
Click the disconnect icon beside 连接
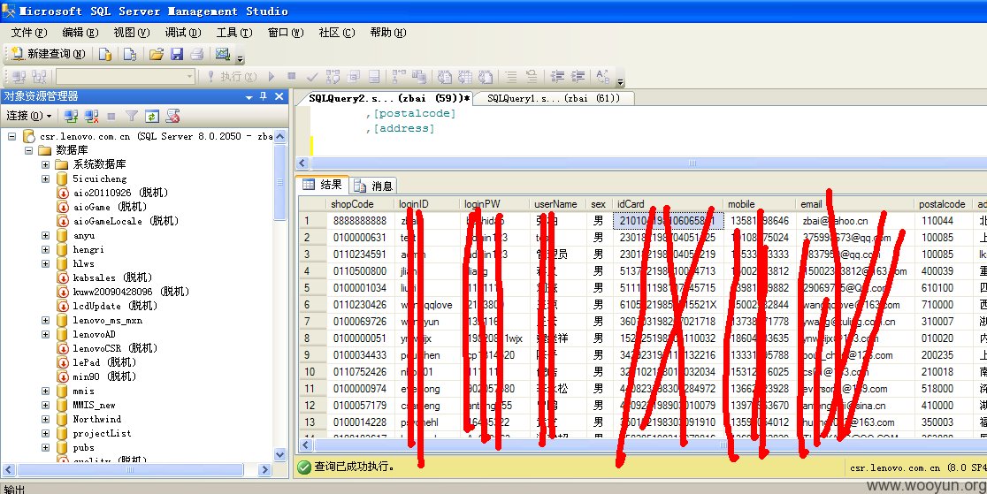tap(92, 116)
